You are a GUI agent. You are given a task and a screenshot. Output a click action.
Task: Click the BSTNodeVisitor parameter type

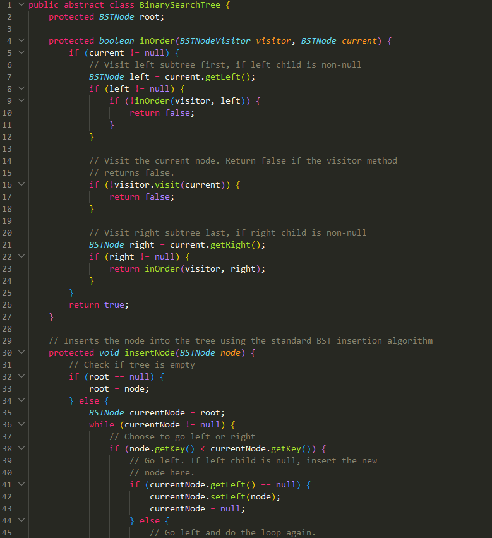[x=215, y=41]
